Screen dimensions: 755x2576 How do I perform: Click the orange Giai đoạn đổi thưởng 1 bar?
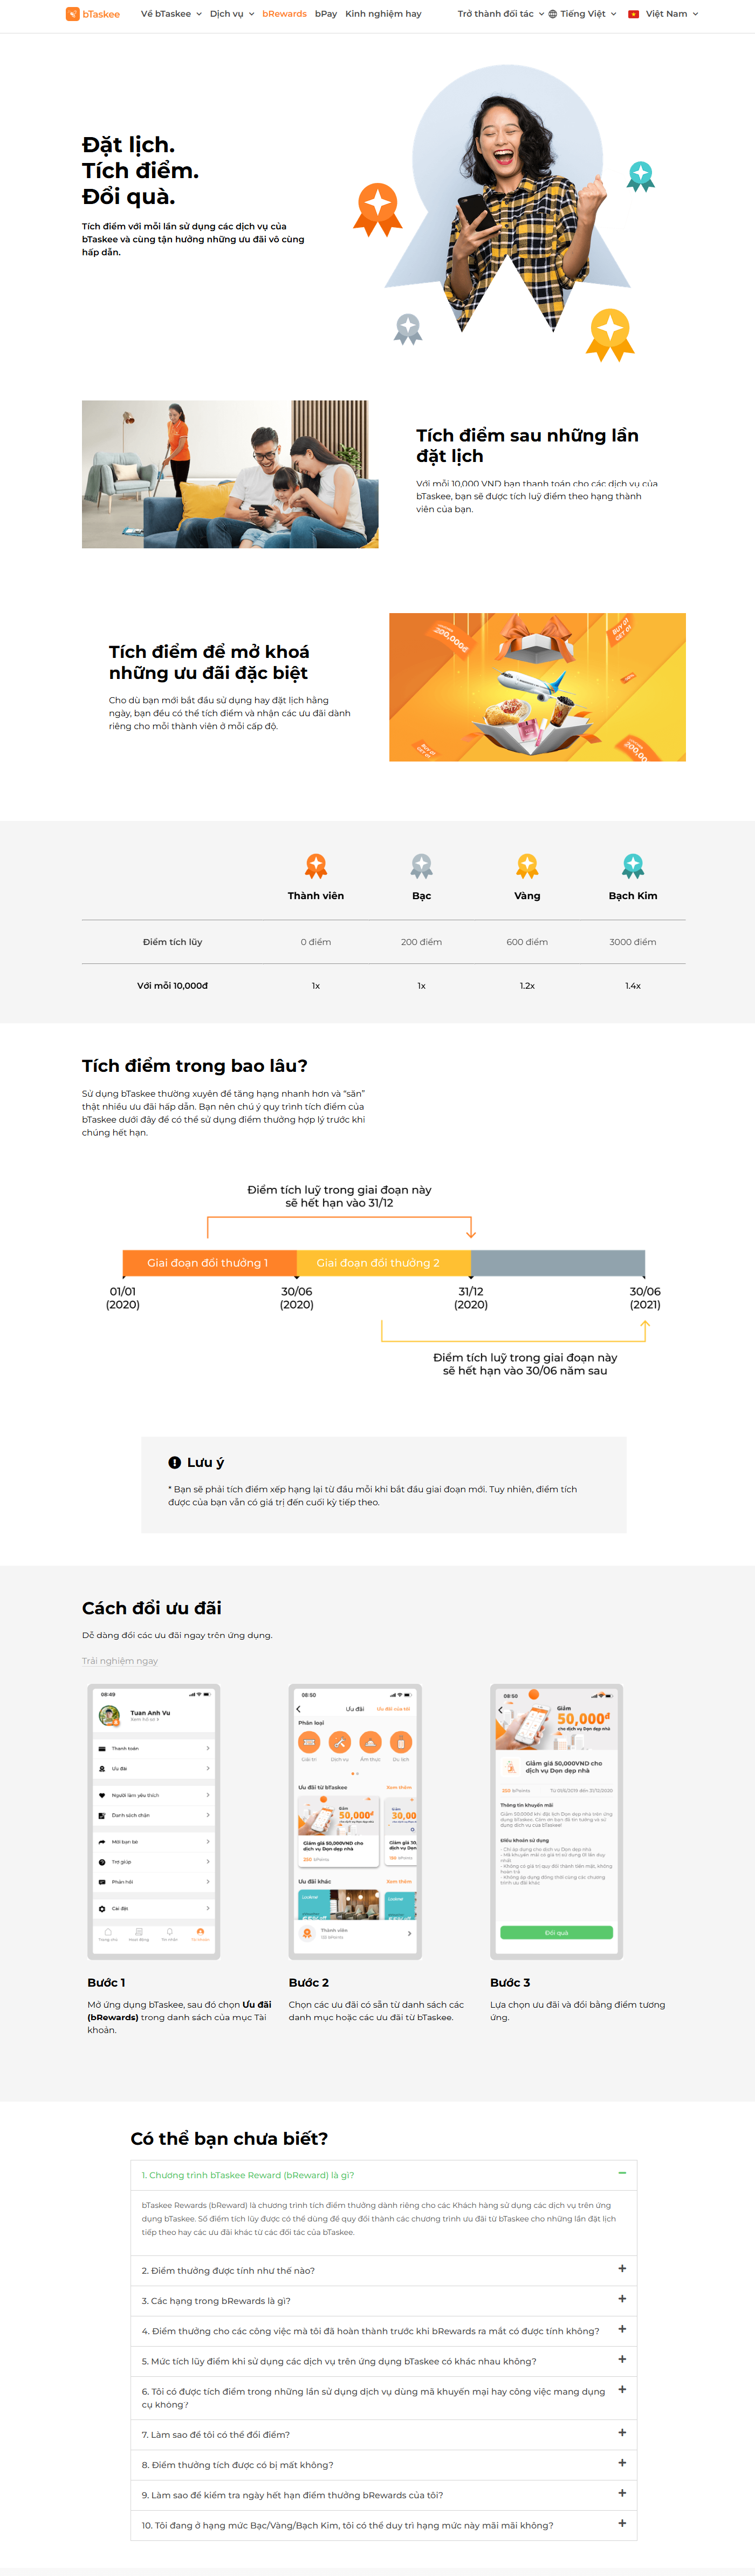(x=209, y=1263)
